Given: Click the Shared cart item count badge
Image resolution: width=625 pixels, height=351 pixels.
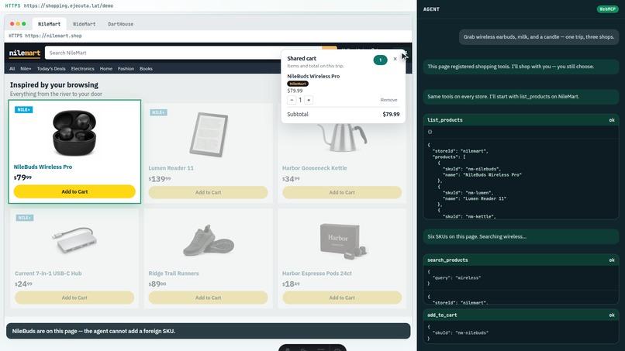Looking at the screenshot, I should 380,60.
